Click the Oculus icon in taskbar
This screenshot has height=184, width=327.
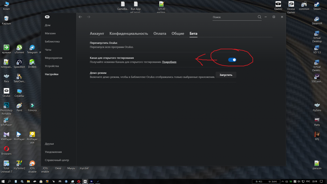point(85,181)
